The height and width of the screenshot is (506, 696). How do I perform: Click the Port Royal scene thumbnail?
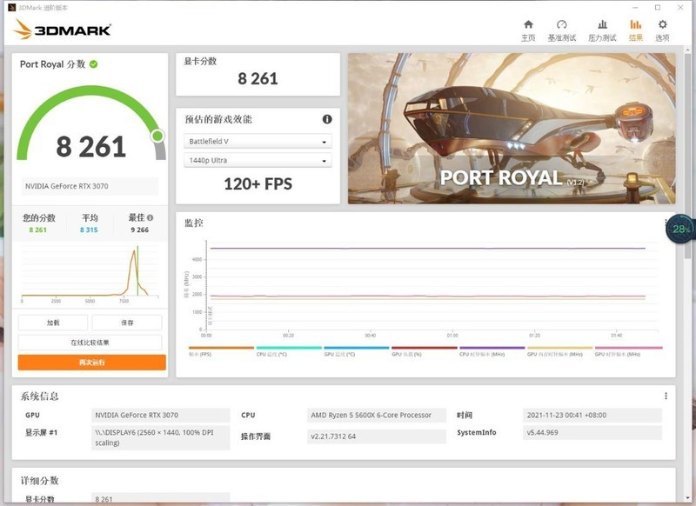click(x=512, y=129)
